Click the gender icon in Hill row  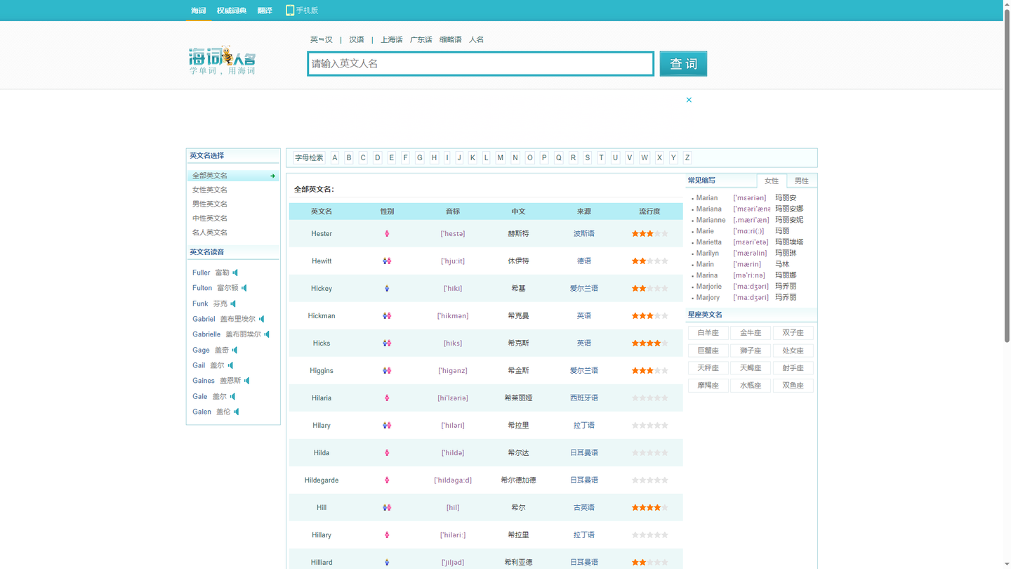[x=387, y=507]
